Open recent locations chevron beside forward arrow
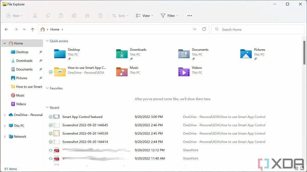Screen dimensions: 307x172 (x=24, y=29)
